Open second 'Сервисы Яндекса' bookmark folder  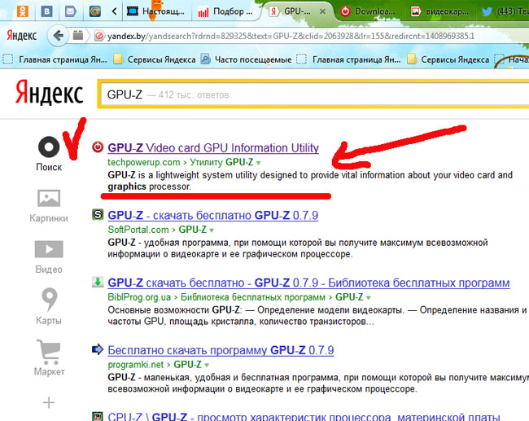coord(448,59)
